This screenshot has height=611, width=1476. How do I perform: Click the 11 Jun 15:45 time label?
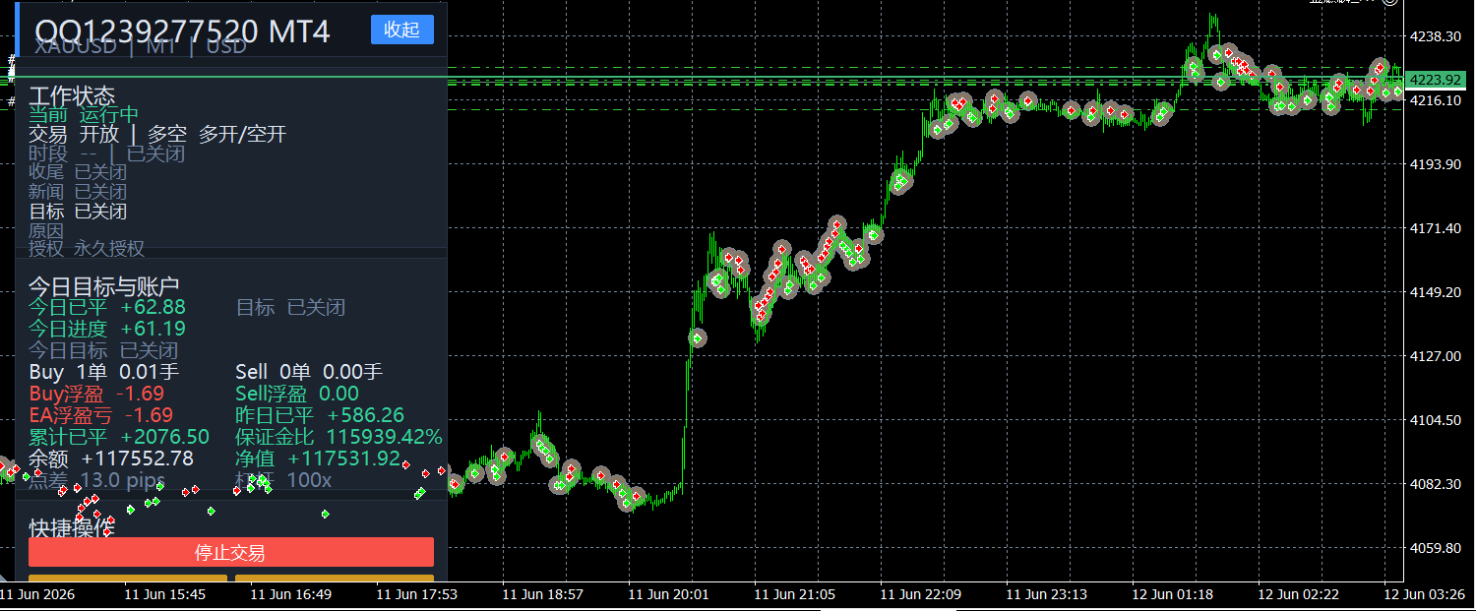(x=165, y=595)
